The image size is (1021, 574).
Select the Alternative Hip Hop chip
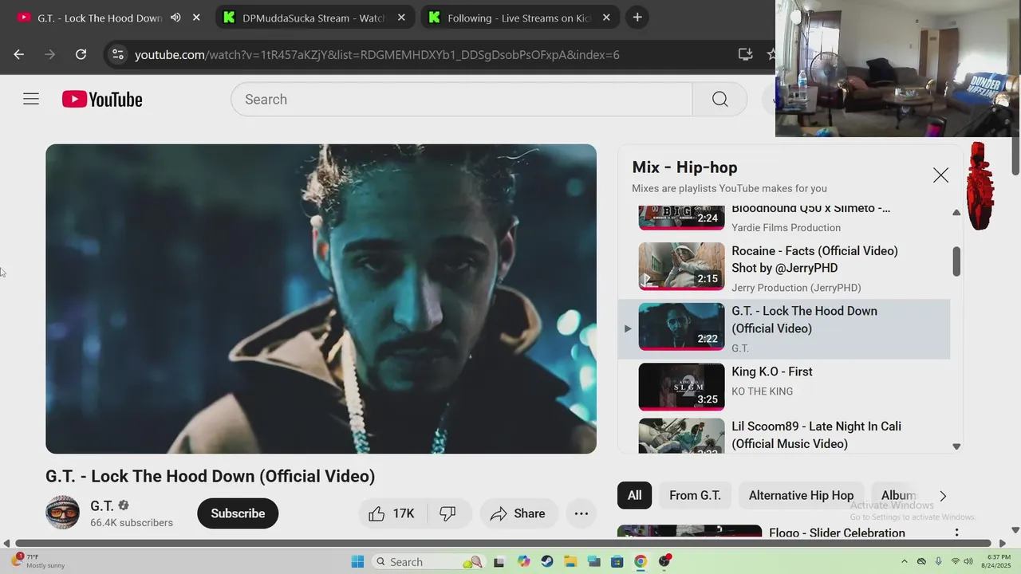801,495
